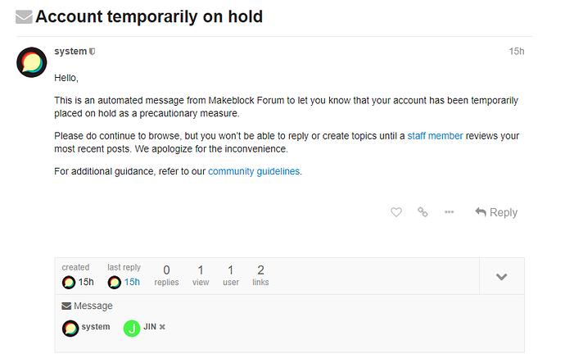
Task: Reply to the system message
Action: [496, 212]
